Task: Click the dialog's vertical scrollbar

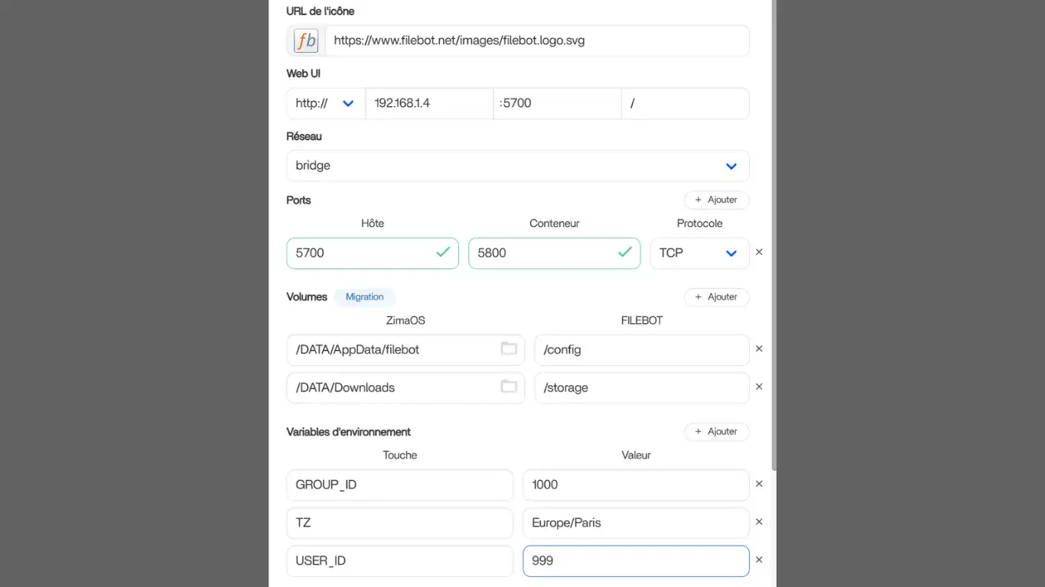Action: 773,229
